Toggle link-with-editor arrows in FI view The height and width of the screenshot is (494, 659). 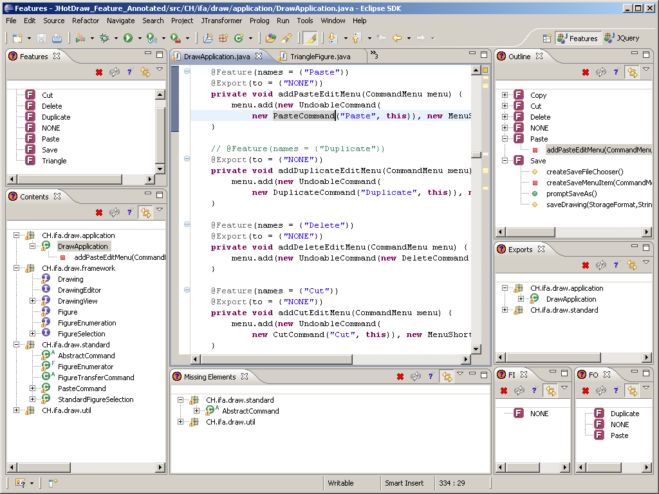[x=550, y=390]
